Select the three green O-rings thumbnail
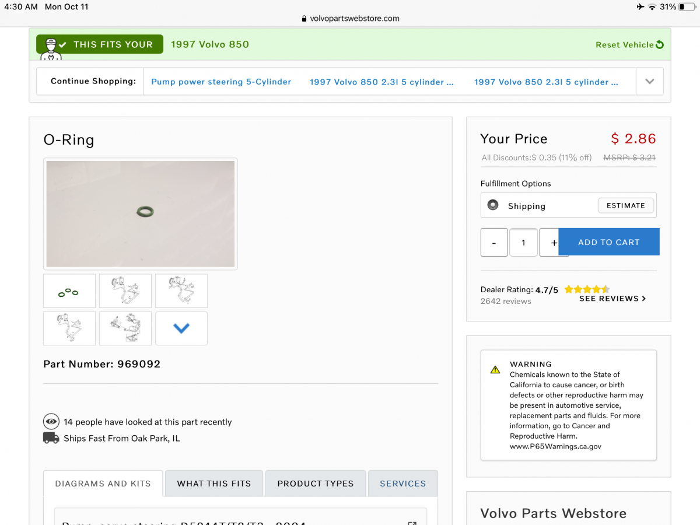The width and height of the screenshot is (700, 525). coord(69,291)
